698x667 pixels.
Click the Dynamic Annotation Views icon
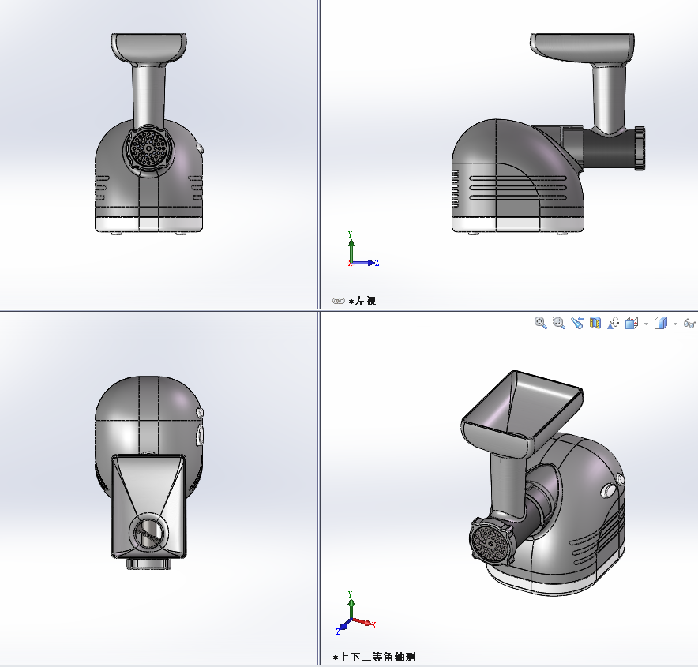(614, 323)
